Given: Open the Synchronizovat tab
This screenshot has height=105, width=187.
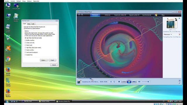Looking at the screenshot, I should (x=147, y=15).
